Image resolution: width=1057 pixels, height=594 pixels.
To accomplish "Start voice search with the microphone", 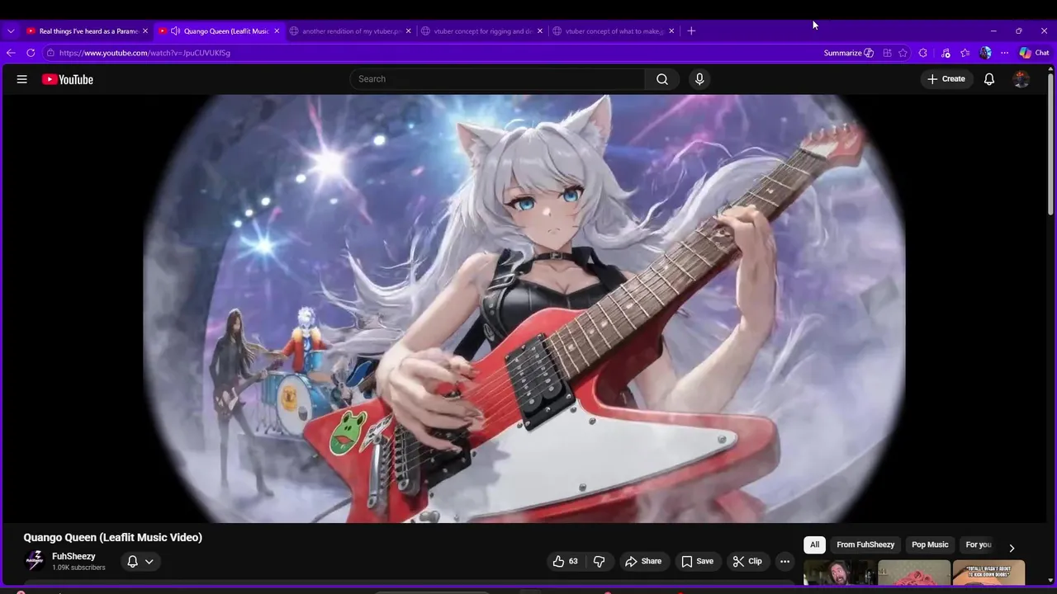I will pyautogui.click(x=699, y=79).
